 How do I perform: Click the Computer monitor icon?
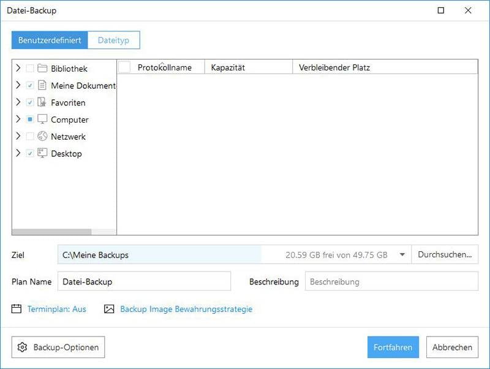tap(42, 120)
